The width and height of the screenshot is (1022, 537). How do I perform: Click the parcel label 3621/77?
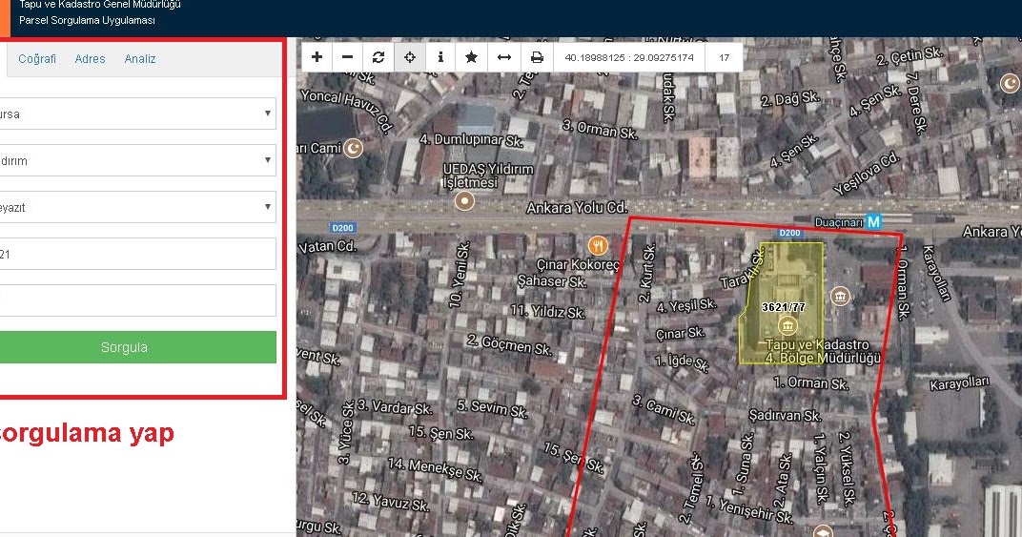pos(784,307)
